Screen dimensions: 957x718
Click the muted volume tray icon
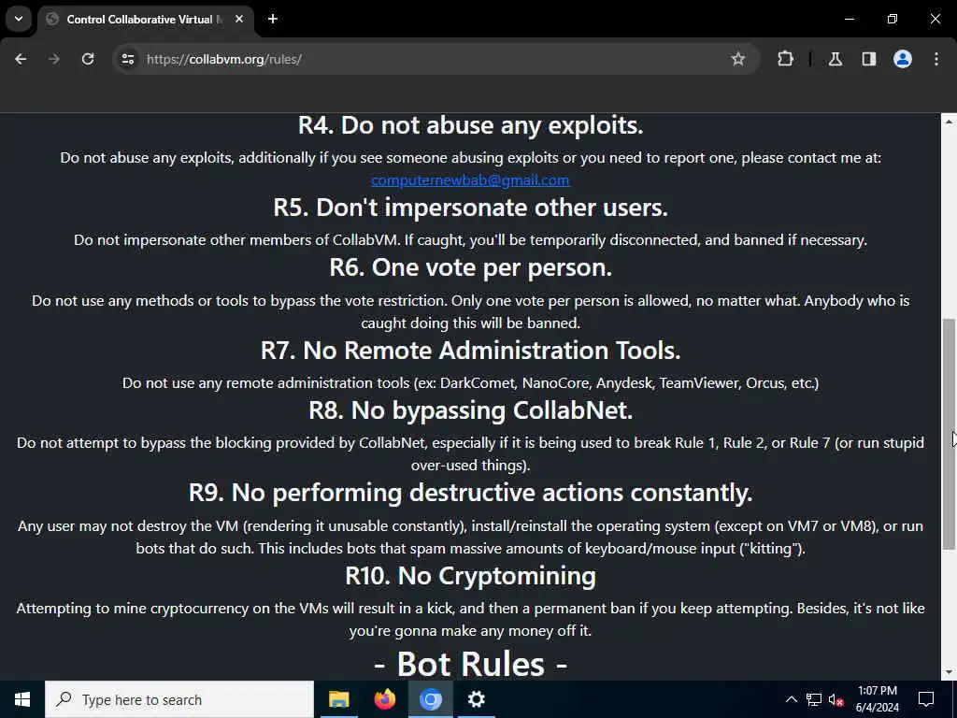pyautogui.click(x=836, y=699)
